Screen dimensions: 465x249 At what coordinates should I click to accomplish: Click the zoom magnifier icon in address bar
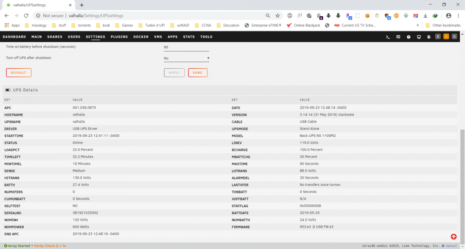pyautogui.click(x=268, y=16)
